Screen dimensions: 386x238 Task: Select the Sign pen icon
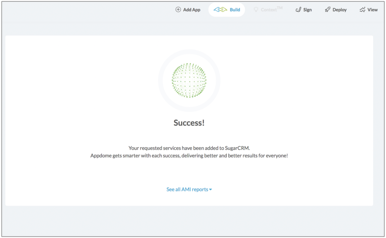(298, 9)
